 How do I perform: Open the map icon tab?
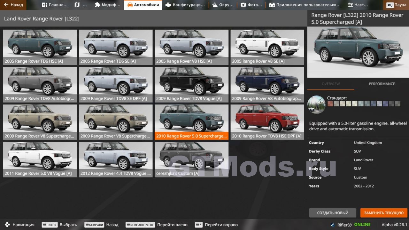click(x=80, y=5)
